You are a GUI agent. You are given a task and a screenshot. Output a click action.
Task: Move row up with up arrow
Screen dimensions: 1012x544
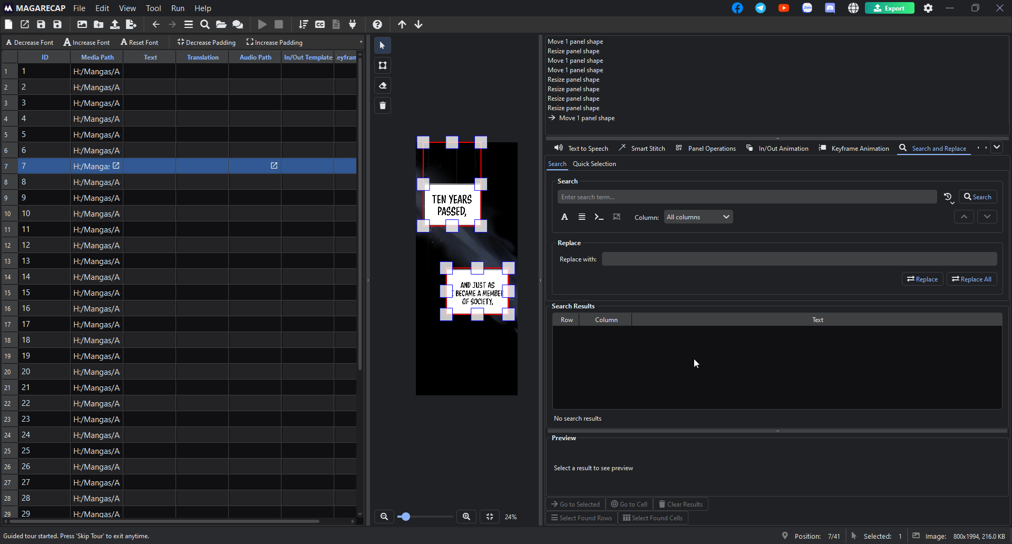click(x=402, y=24)
